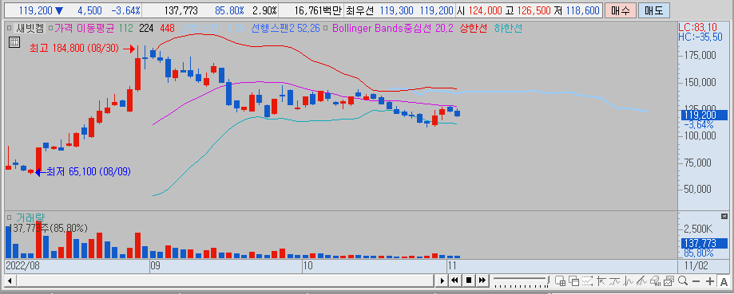
Task: Click the 119,300 best ask price
Action: click(x=396, y=10)
